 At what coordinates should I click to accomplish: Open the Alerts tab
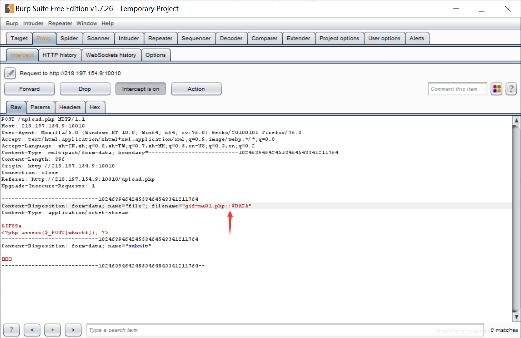coord(417,39)
